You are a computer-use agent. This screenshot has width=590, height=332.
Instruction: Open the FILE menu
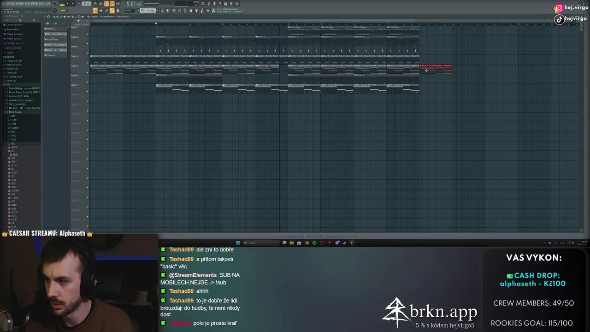[x=3, y=3]
